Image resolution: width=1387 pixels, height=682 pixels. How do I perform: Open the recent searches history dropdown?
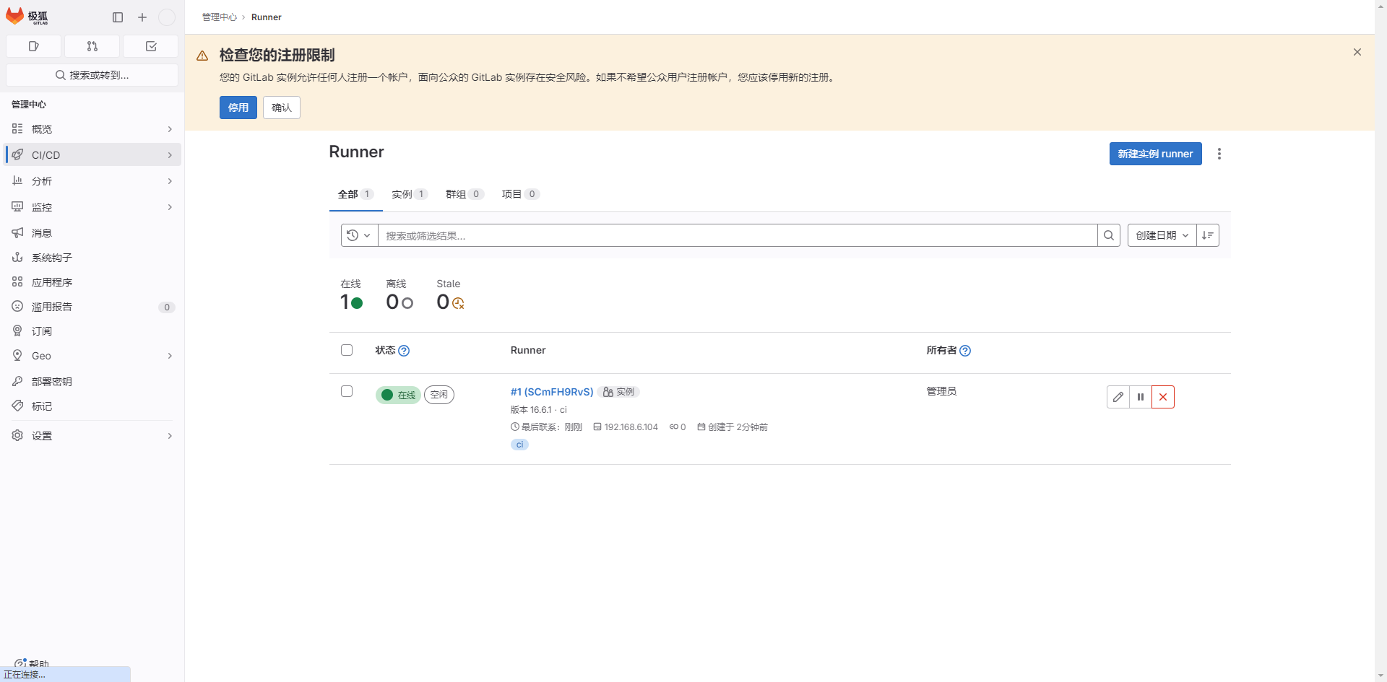[x=359, y=235]
